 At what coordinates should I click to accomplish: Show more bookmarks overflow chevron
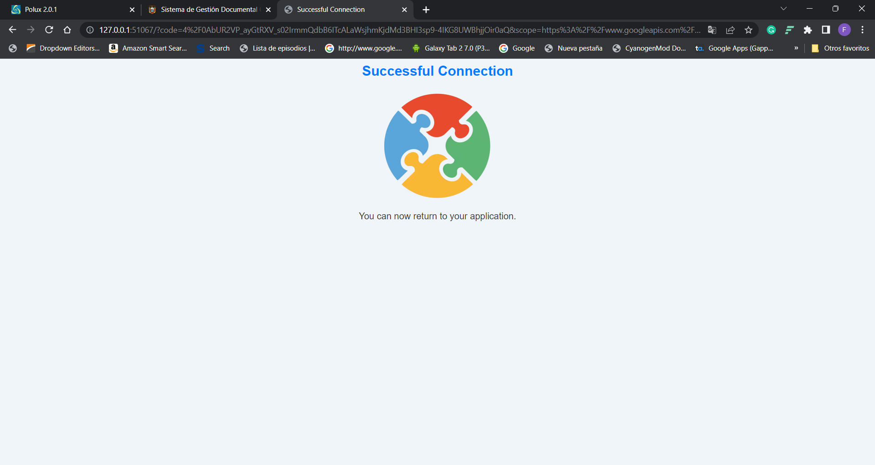click(x=796, y=48)
